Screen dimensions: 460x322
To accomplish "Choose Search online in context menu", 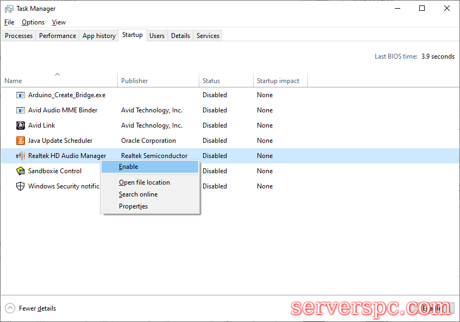I will coord(138,194).
